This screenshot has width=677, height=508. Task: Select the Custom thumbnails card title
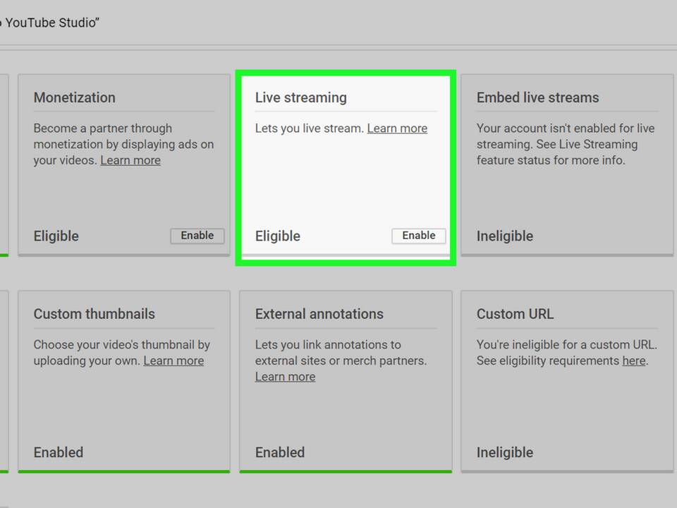click(x=94, y=314)
